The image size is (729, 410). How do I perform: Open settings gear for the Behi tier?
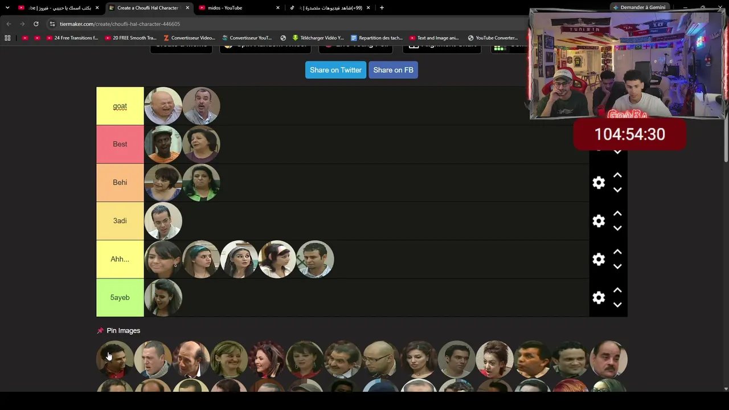point(599,182)
